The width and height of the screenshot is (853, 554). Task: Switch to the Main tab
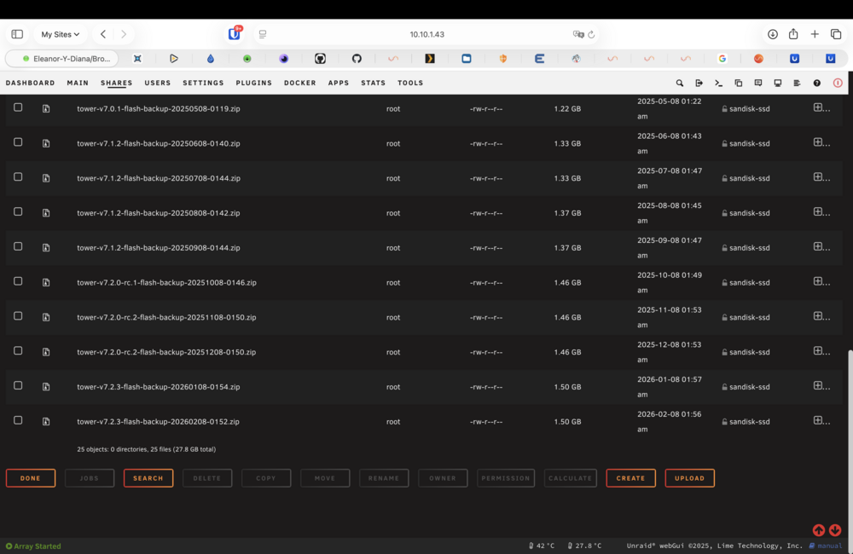coord(78,84)
